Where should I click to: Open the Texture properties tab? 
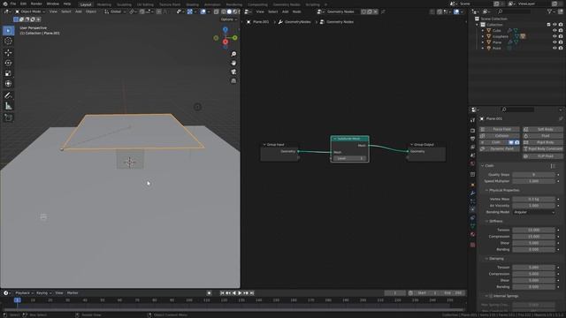coord(473,245)
